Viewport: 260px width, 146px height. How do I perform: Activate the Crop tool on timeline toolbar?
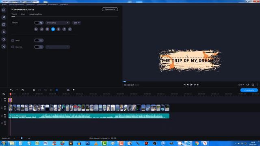click(x=45, y=90)
